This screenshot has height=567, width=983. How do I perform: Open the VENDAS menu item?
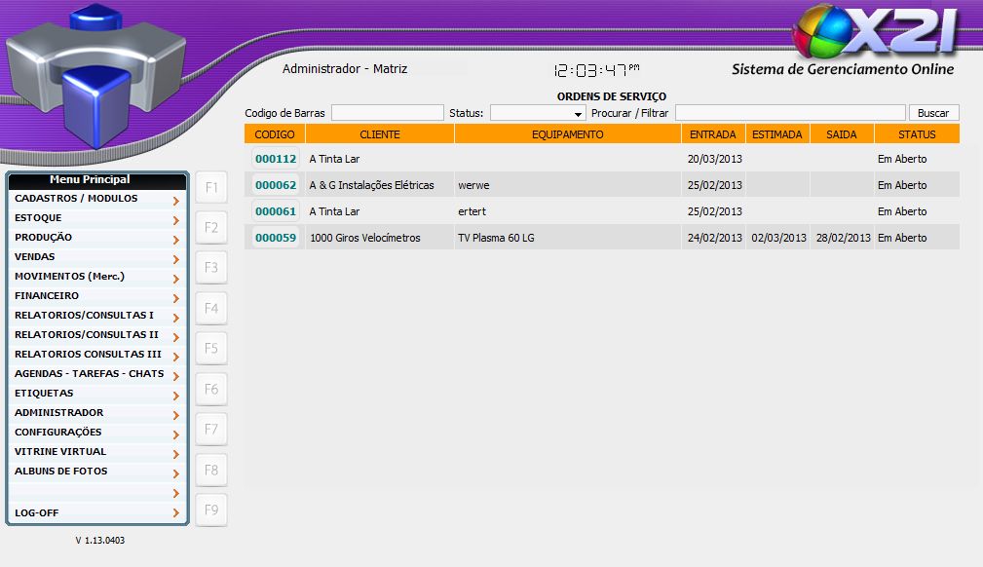pos(35,257)
